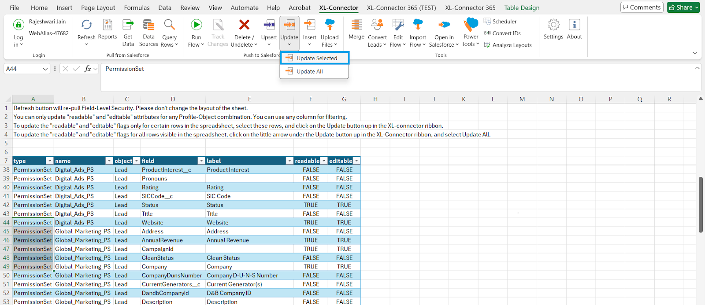Click the Convert Leads icon
The width and height of the screenshot is (705, 305).
coord(377,24)
